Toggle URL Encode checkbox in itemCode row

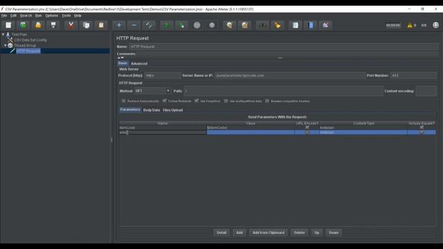307,127
